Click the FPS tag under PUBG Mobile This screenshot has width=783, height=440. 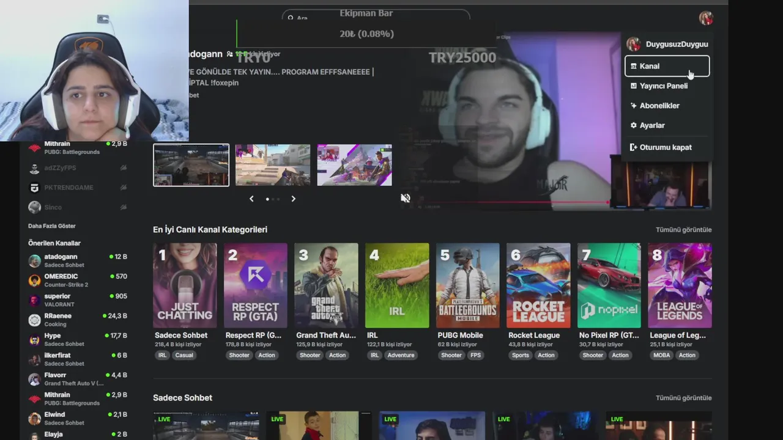click(475, 355)
